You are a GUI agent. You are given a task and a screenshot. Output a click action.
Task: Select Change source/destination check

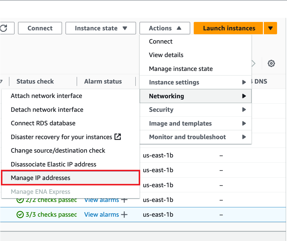[70, 151]
